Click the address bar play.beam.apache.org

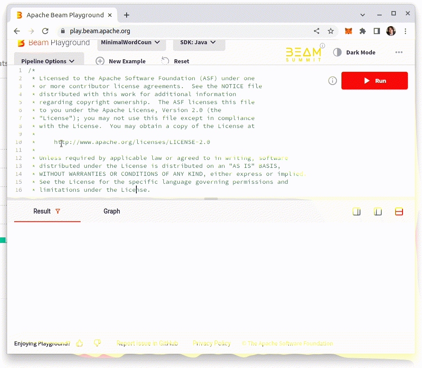(x=100, y=31)
